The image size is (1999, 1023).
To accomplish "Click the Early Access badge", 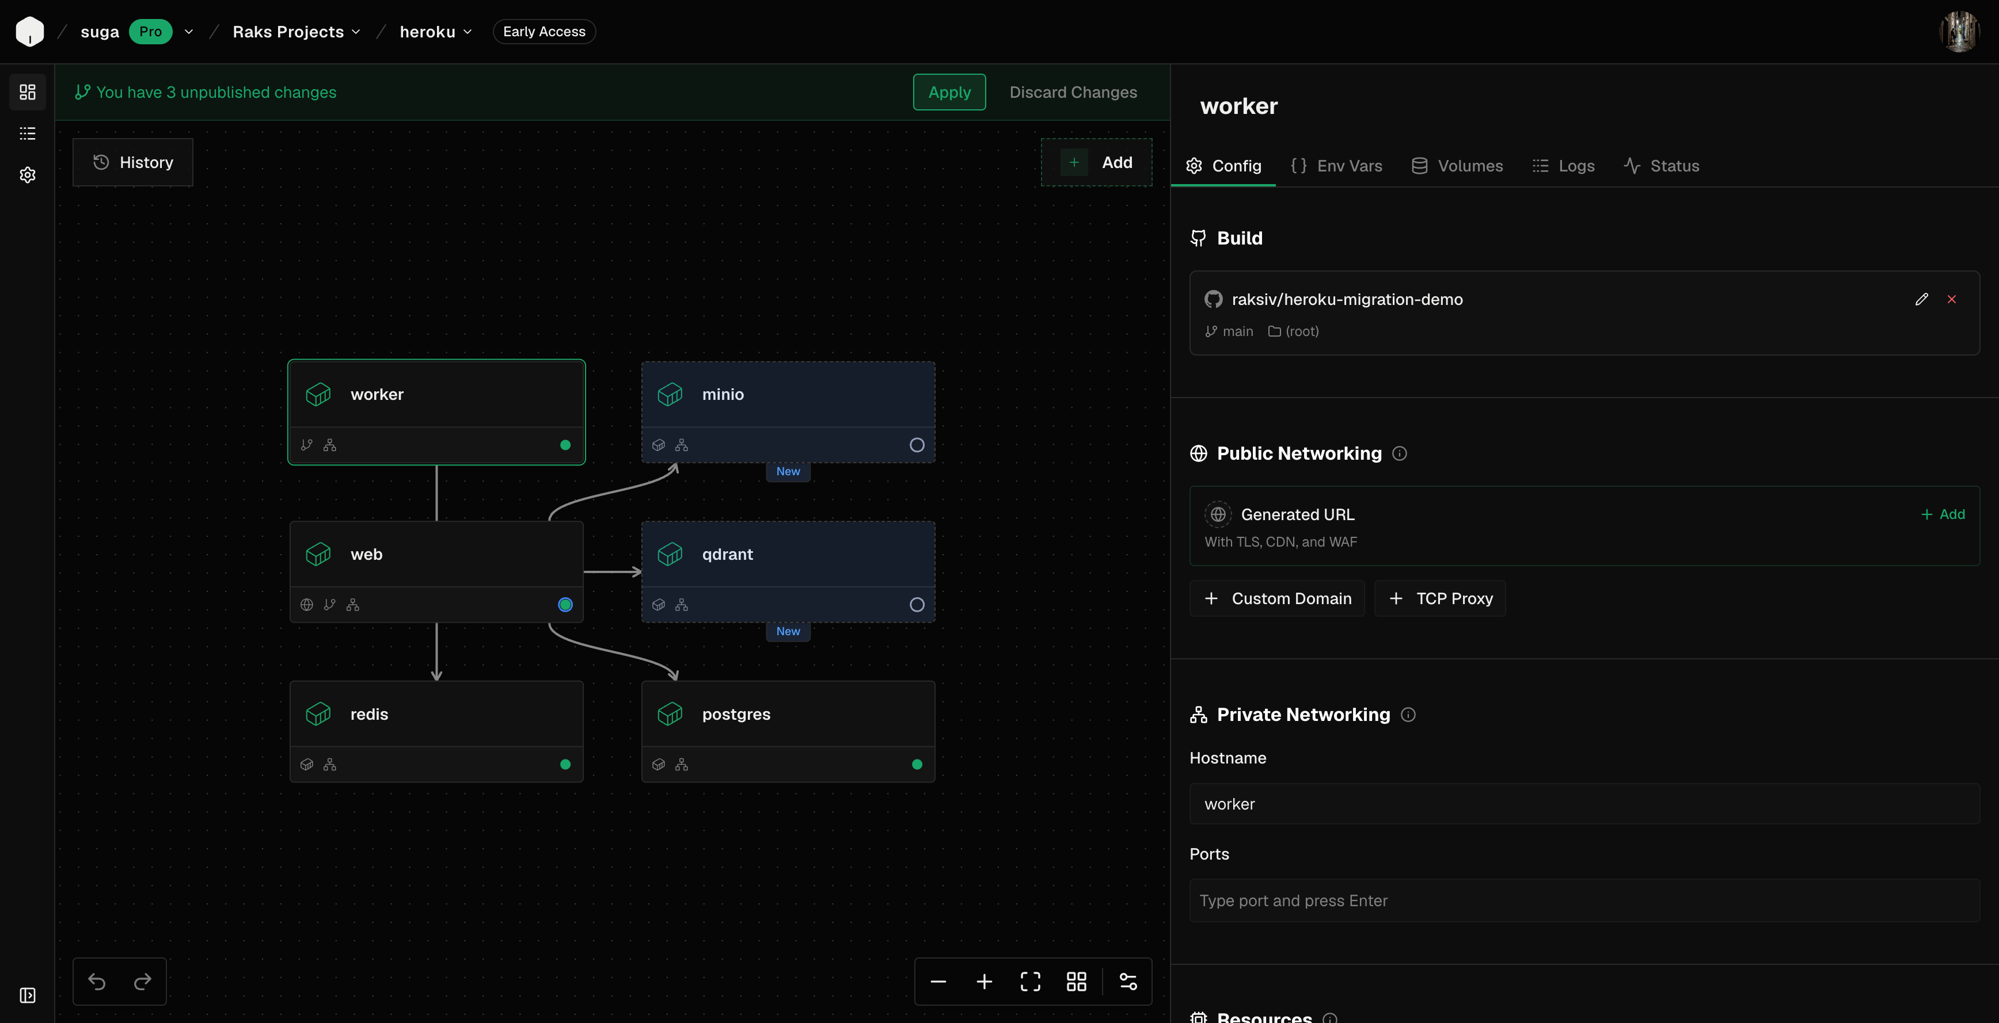I will tap(544, 32).
